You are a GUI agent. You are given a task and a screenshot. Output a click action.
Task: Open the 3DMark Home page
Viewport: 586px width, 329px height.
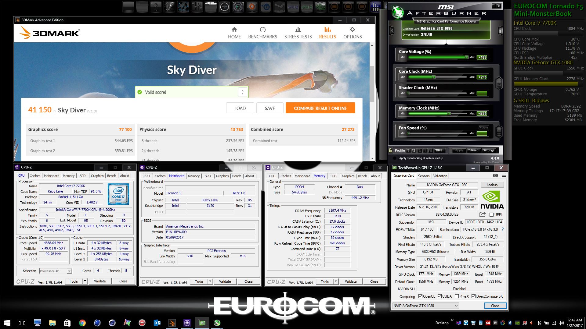234,33
